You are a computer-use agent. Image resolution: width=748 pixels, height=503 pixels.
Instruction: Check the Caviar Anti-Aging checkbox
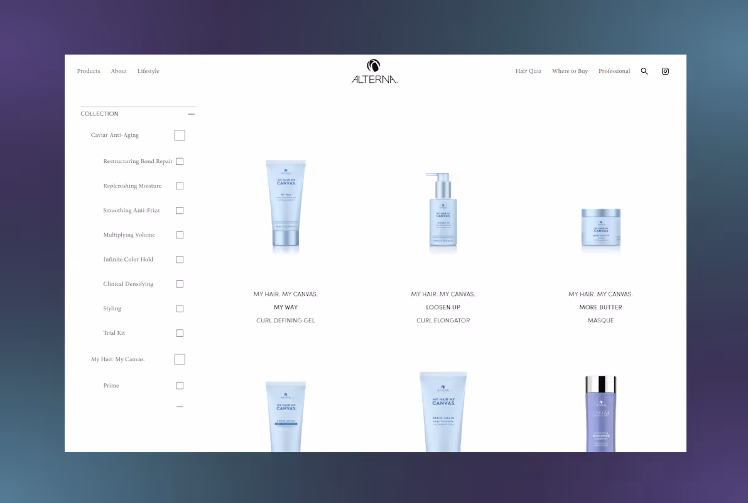pyautogui.click(x=180, y=135)
